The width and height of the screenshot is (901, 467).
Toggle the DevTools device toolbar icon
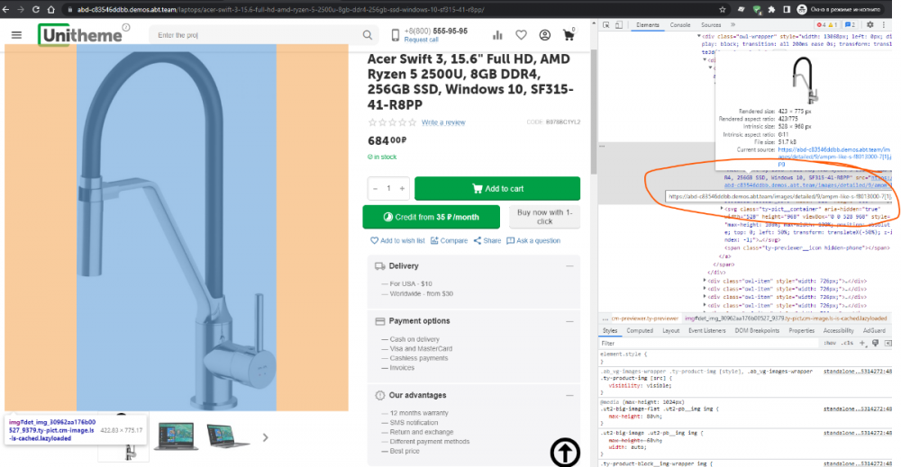[x=619, y=25]
